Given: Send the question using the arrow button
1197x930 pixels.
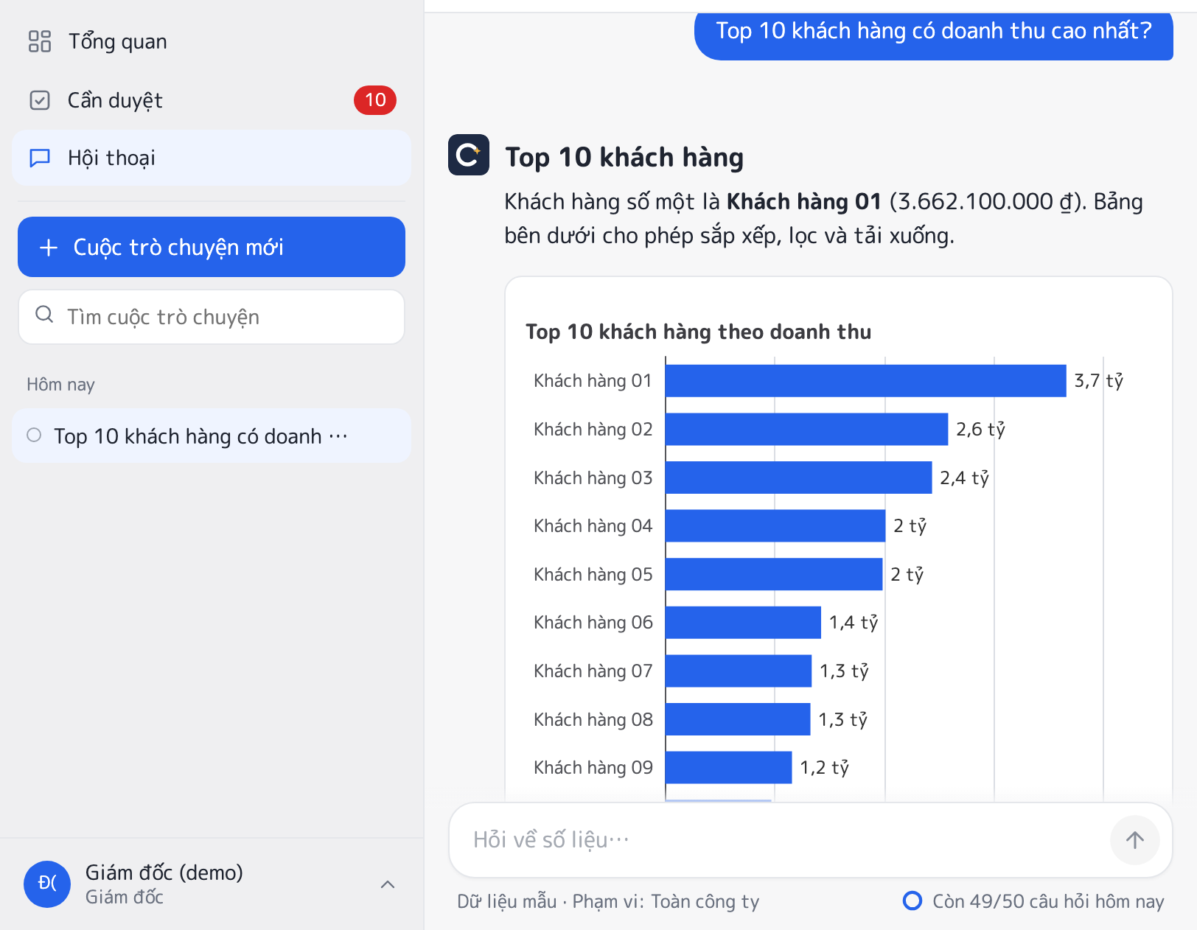Looking at the screenshot, I should point(1135,840).
